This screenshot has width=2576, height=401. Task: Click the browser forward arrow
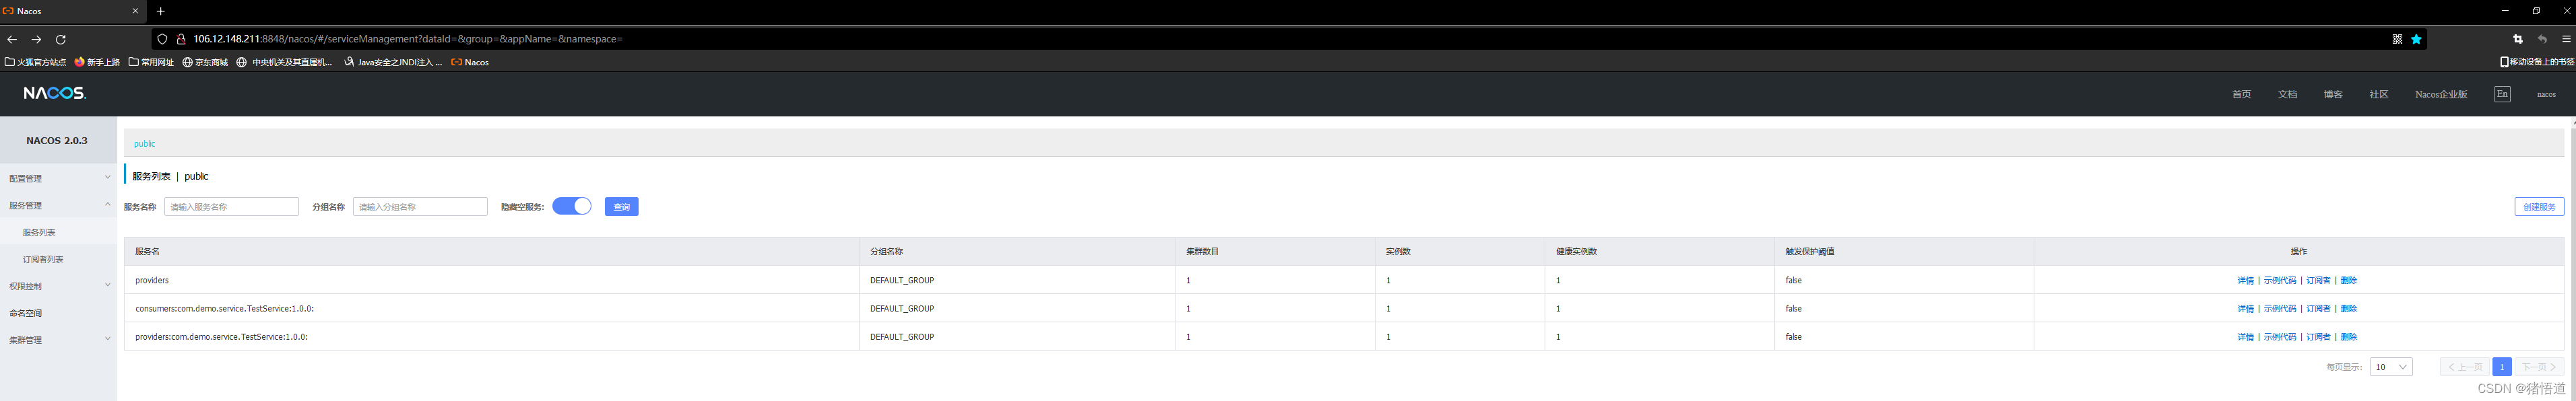(x=36, y=39)
